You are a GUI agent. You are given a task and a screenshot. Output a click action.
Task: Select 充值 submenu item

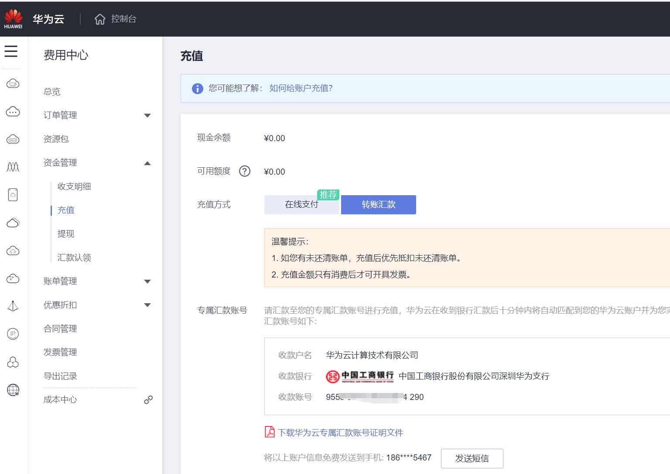(66, 210)
